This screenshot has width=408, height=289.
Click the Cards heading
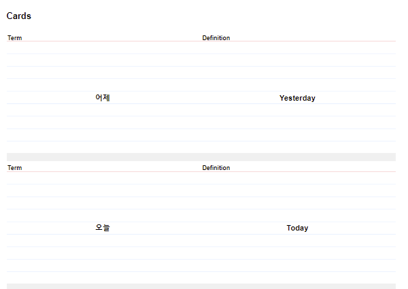click(19, 16)
